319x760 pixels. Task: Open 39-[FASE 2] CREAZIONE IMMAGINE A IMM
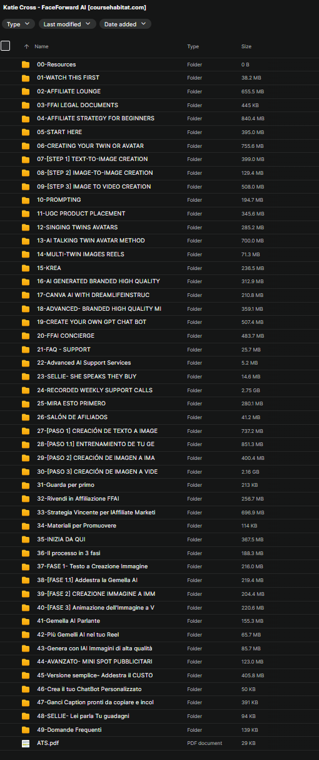tap(96, 594)
